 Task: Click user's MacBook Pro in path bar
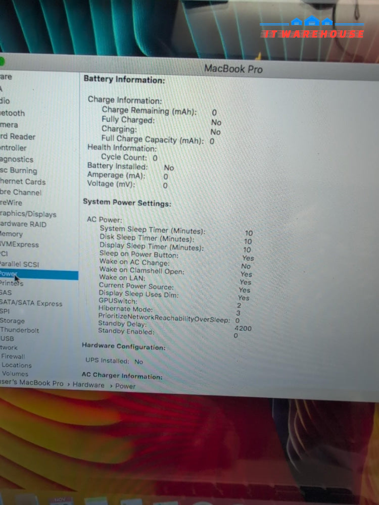pos(31,383)
